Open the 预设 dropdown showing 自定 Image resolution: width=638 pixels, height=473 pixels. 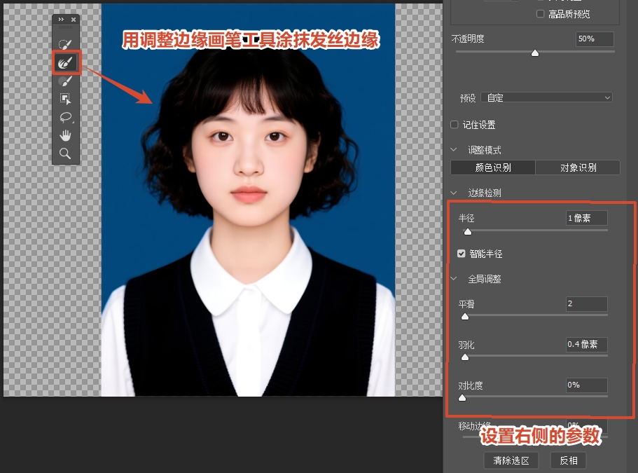(x=547, y=97)
